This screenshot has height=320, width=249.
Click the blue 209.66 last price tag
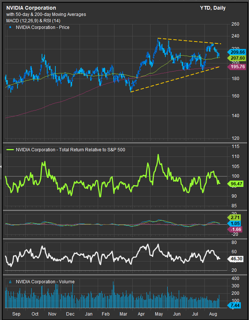point(236,52)
